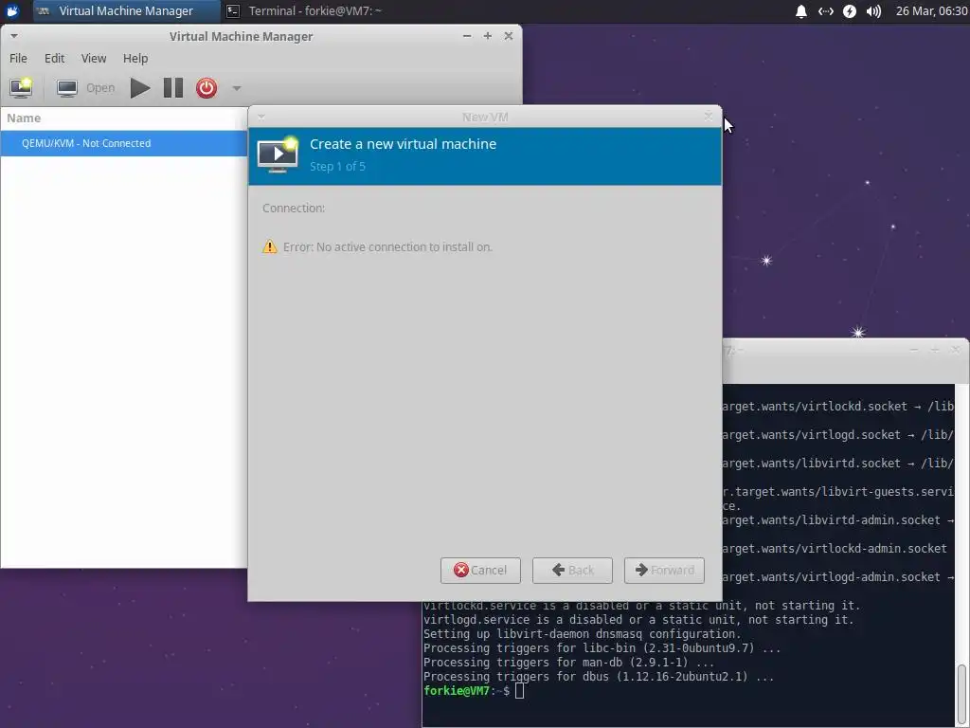Open the power manager tray icon
Viewport: 970px width, 728px height.
click(850, 11)
